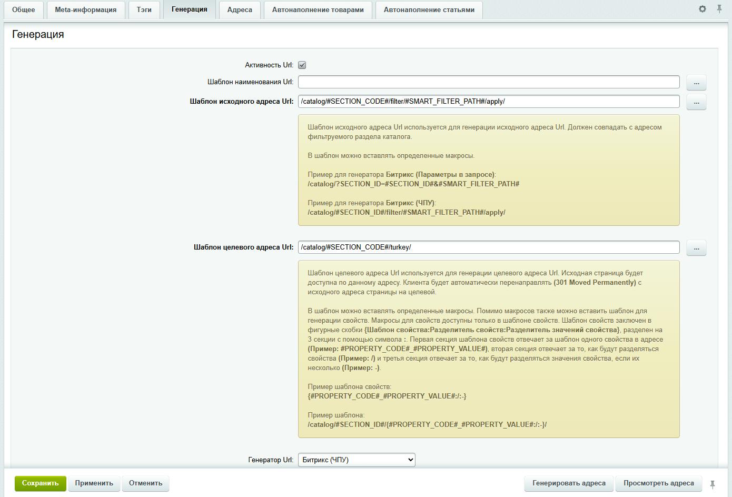732x497 pixels.
Task: Open address list via Просмотреть адреса
Action: [x=659, y=483]
